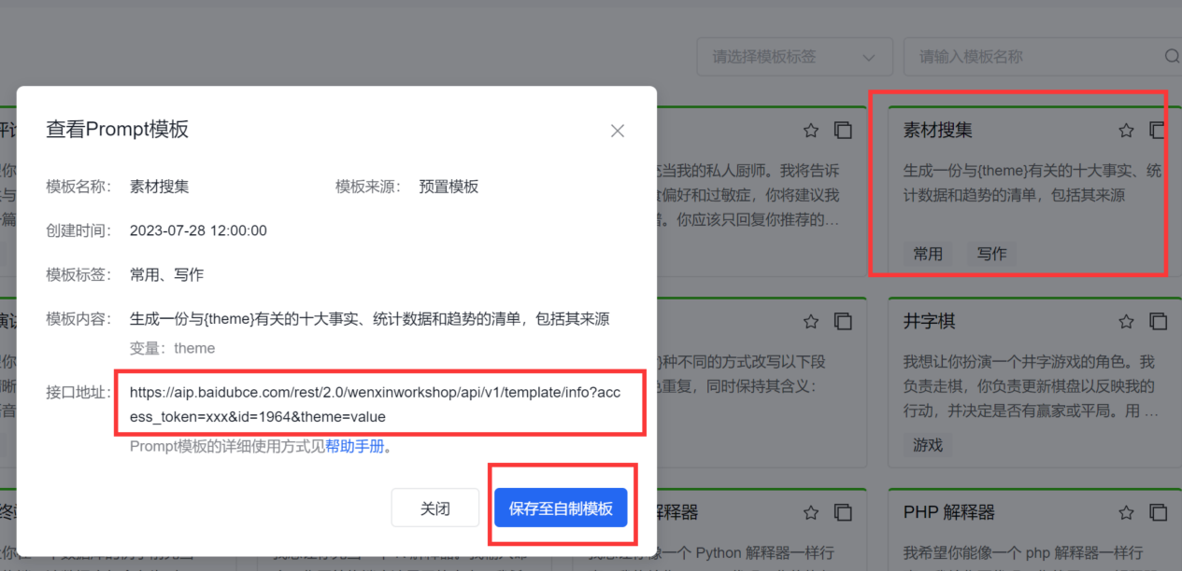Open the 素材搜集 card title

pyautogui.click(x=938, y=131)
